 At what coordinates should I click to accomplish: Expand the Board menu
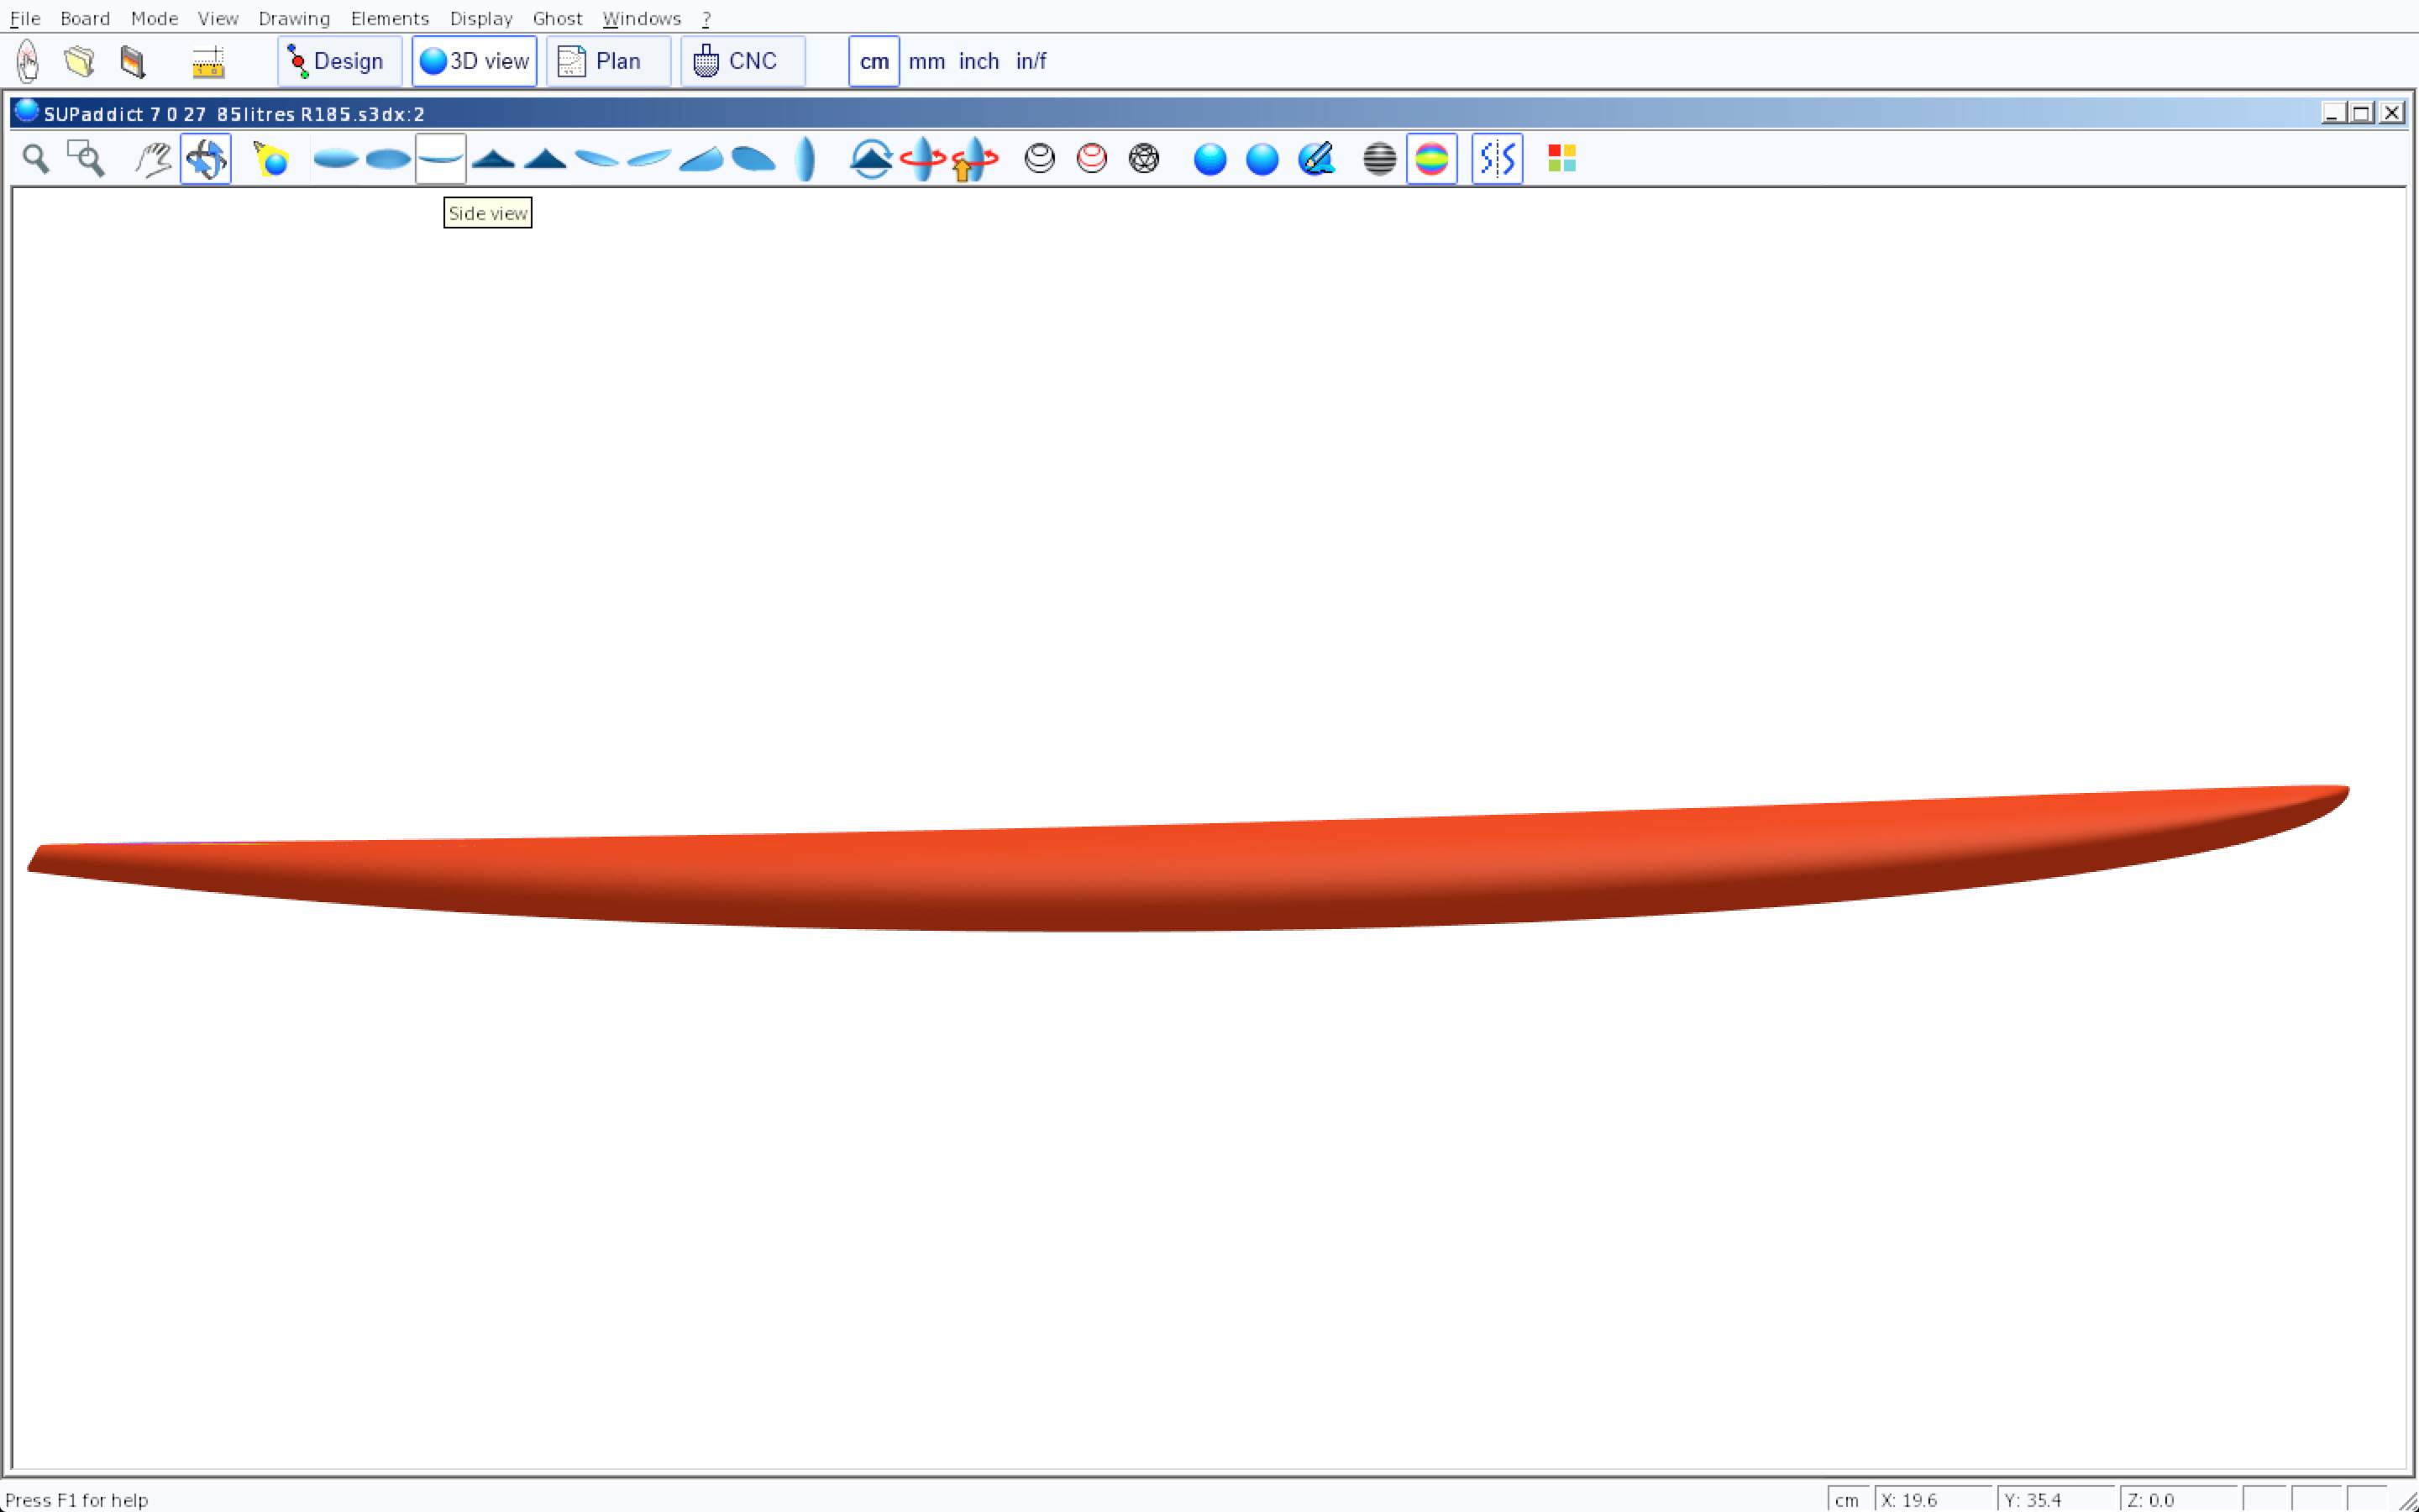[x=85, y=18]
